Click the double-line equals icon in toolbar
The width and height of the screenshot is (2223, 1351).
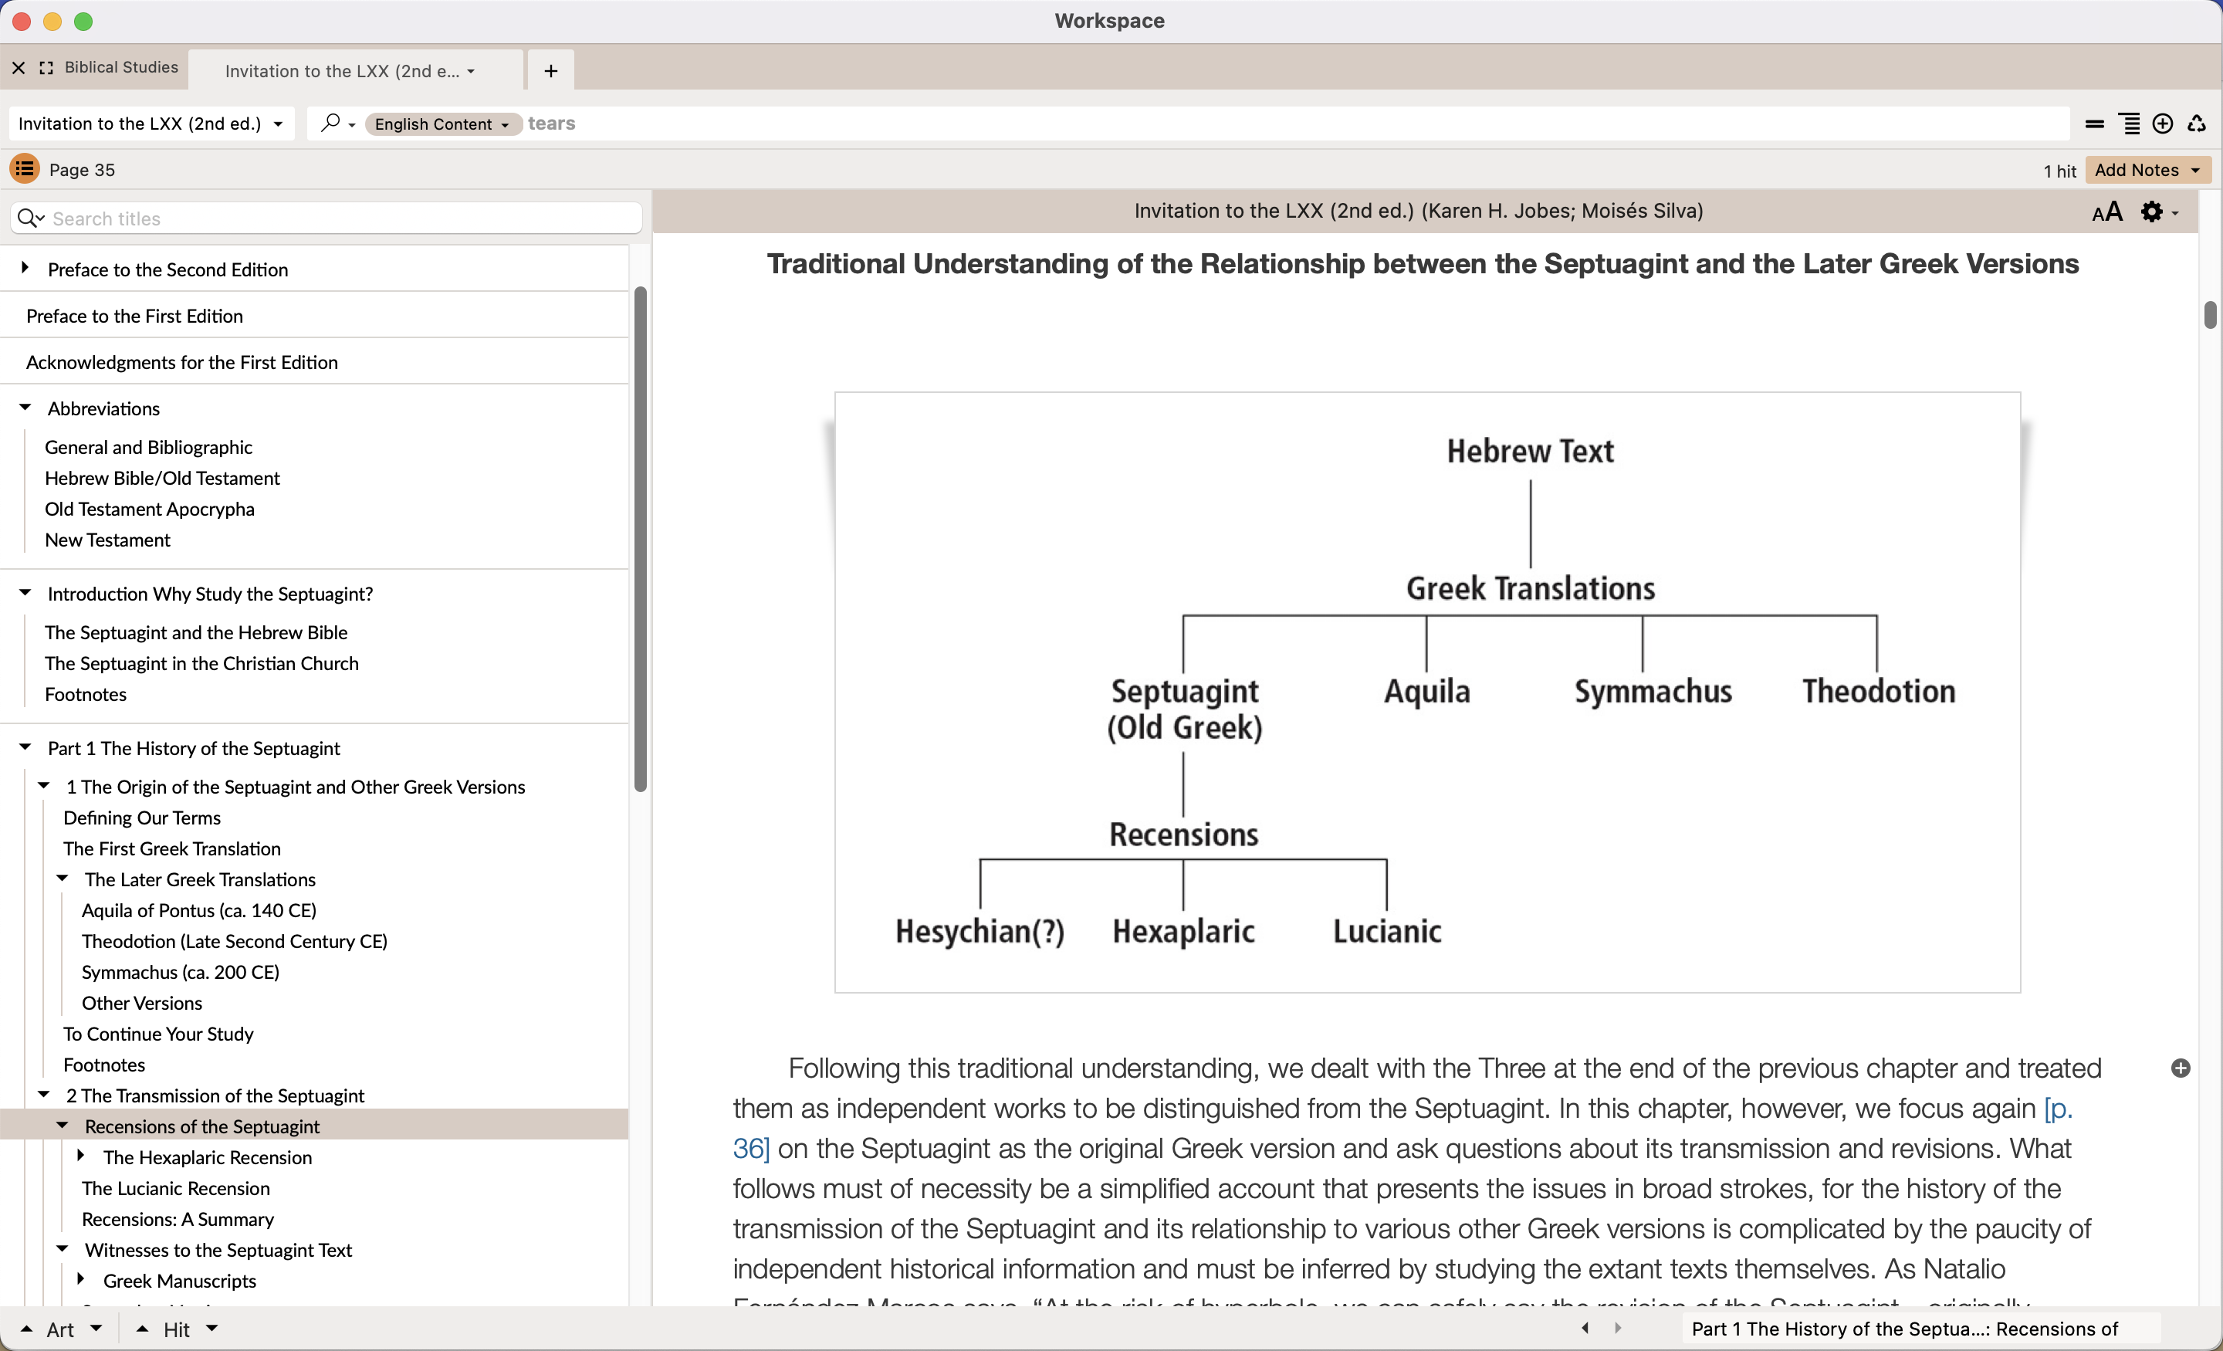2095,124
